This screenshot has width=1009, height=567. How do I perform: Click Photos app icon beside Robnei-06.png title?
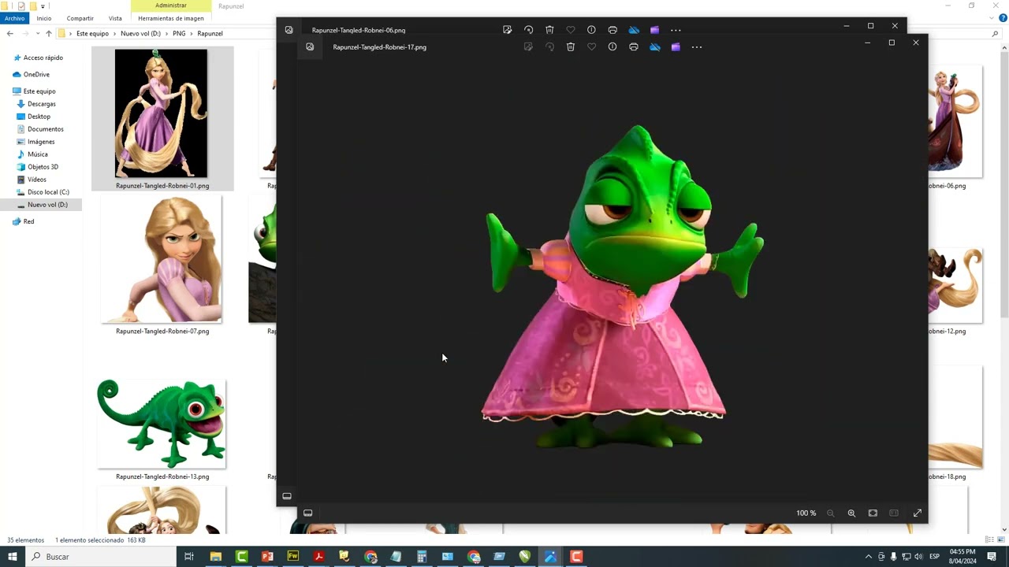click(289, 30)
